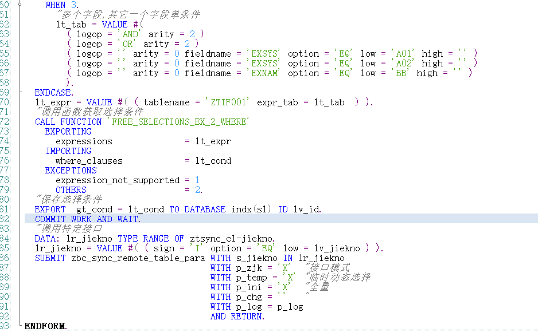This screenshot has width=538, height=332.
Task: Click the SUBMIT keyword
Action: (x=50, y=258)
